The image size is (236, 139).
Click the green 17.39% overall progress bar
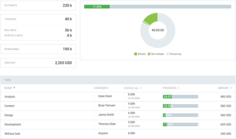(x=97, y=7)
